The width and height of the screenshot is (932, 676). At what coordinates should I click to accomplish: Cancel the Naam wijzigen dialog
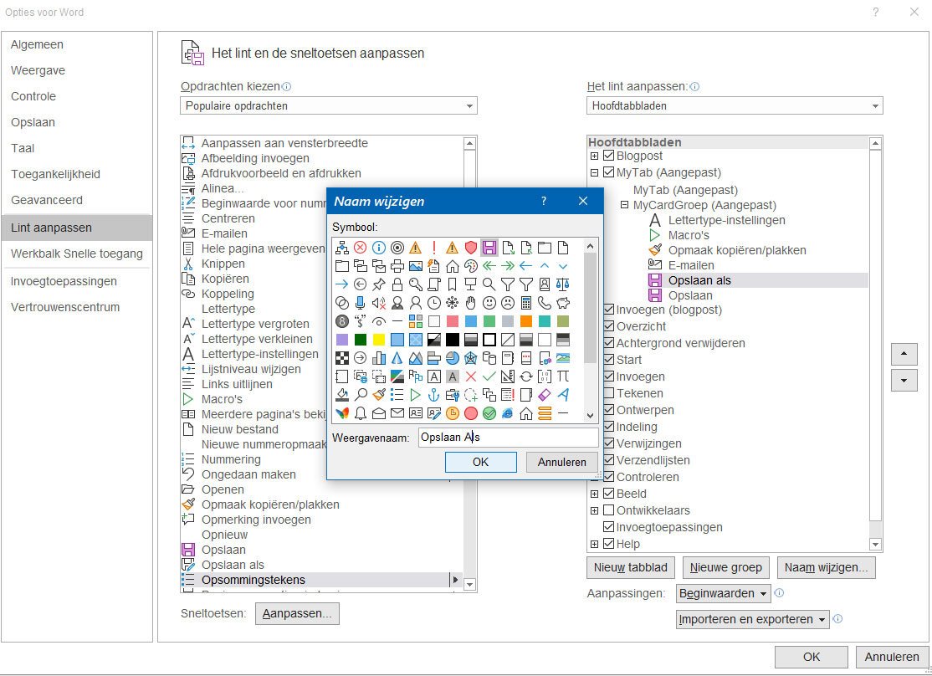[x=561, y=462]
